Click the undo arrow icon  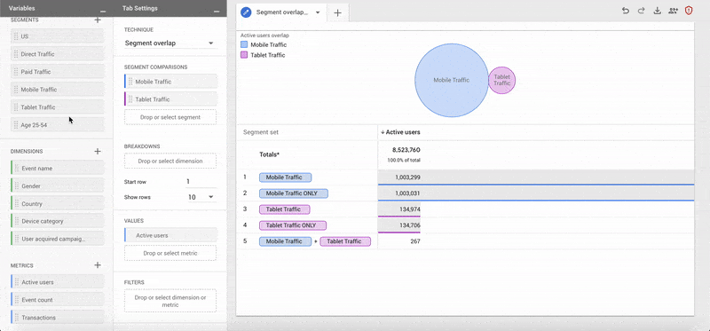pos(626,11)
